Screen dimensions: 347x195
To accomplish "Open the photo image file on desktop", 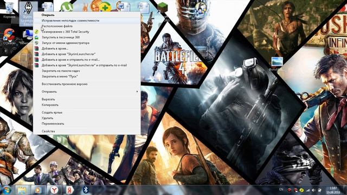I will point(277,64).
